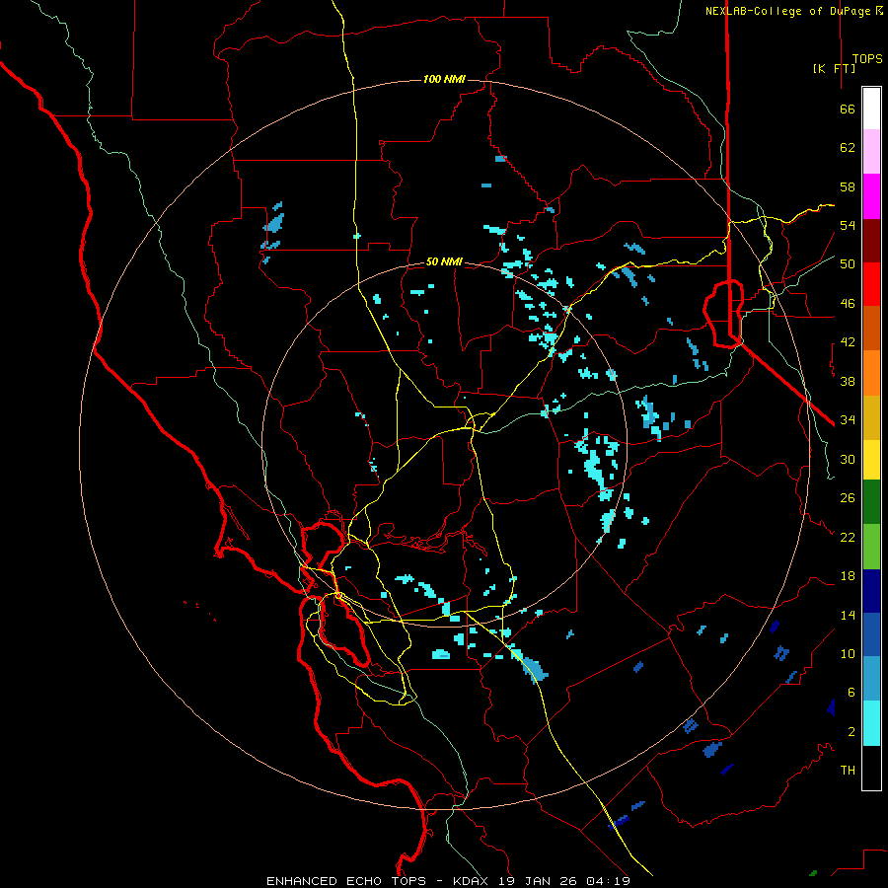Select the "KDAX" radar site identifier
Image resolution: width=888 pixels, height=888 pixels.
pos(473,881)
